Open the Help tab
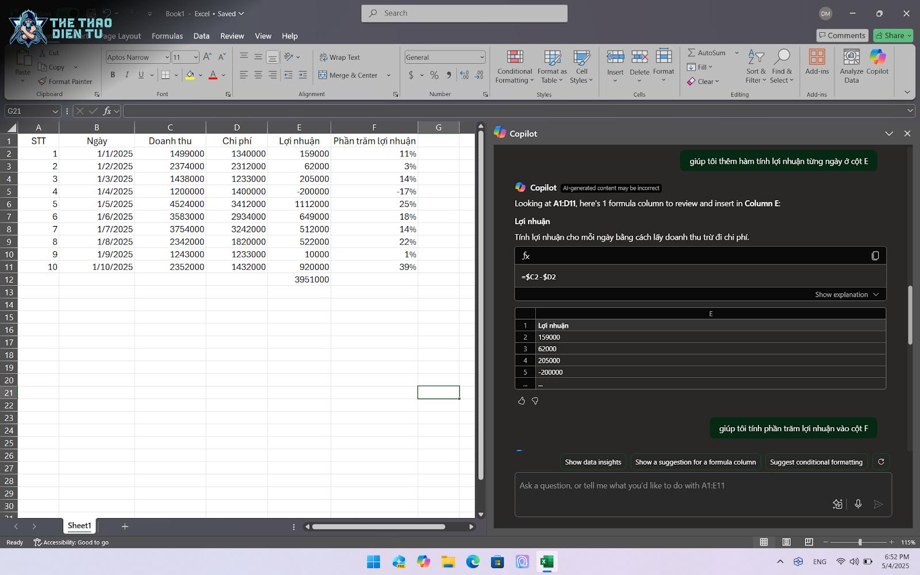This screenshot has width=920, height=575. [x=290, y=36]
